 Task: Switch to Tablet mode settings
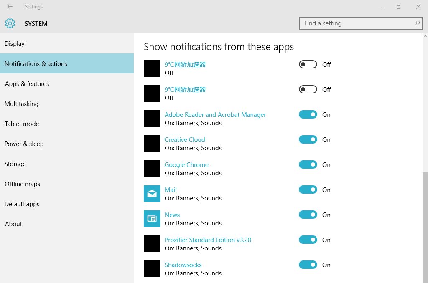(x=67, y=124)
